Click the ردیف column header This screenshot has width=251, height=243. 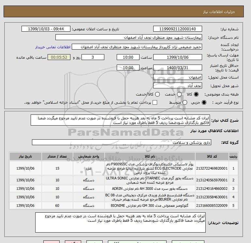pos(233,156)
